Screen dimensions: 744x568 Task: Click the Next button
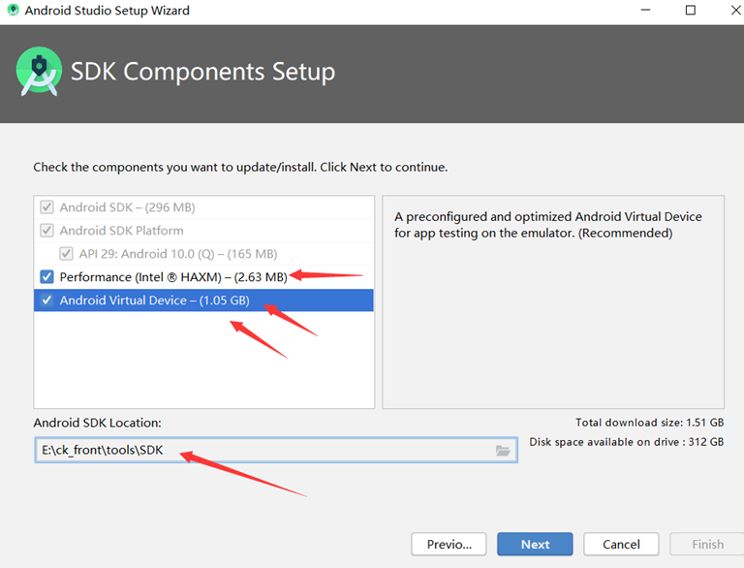[x=535, y=544]
